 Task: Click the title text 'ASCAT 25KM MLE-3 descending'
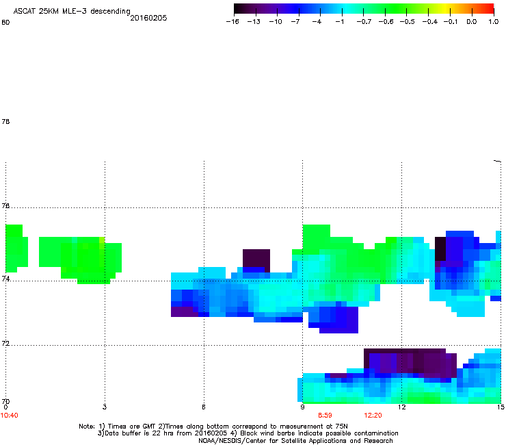[72, 11]
